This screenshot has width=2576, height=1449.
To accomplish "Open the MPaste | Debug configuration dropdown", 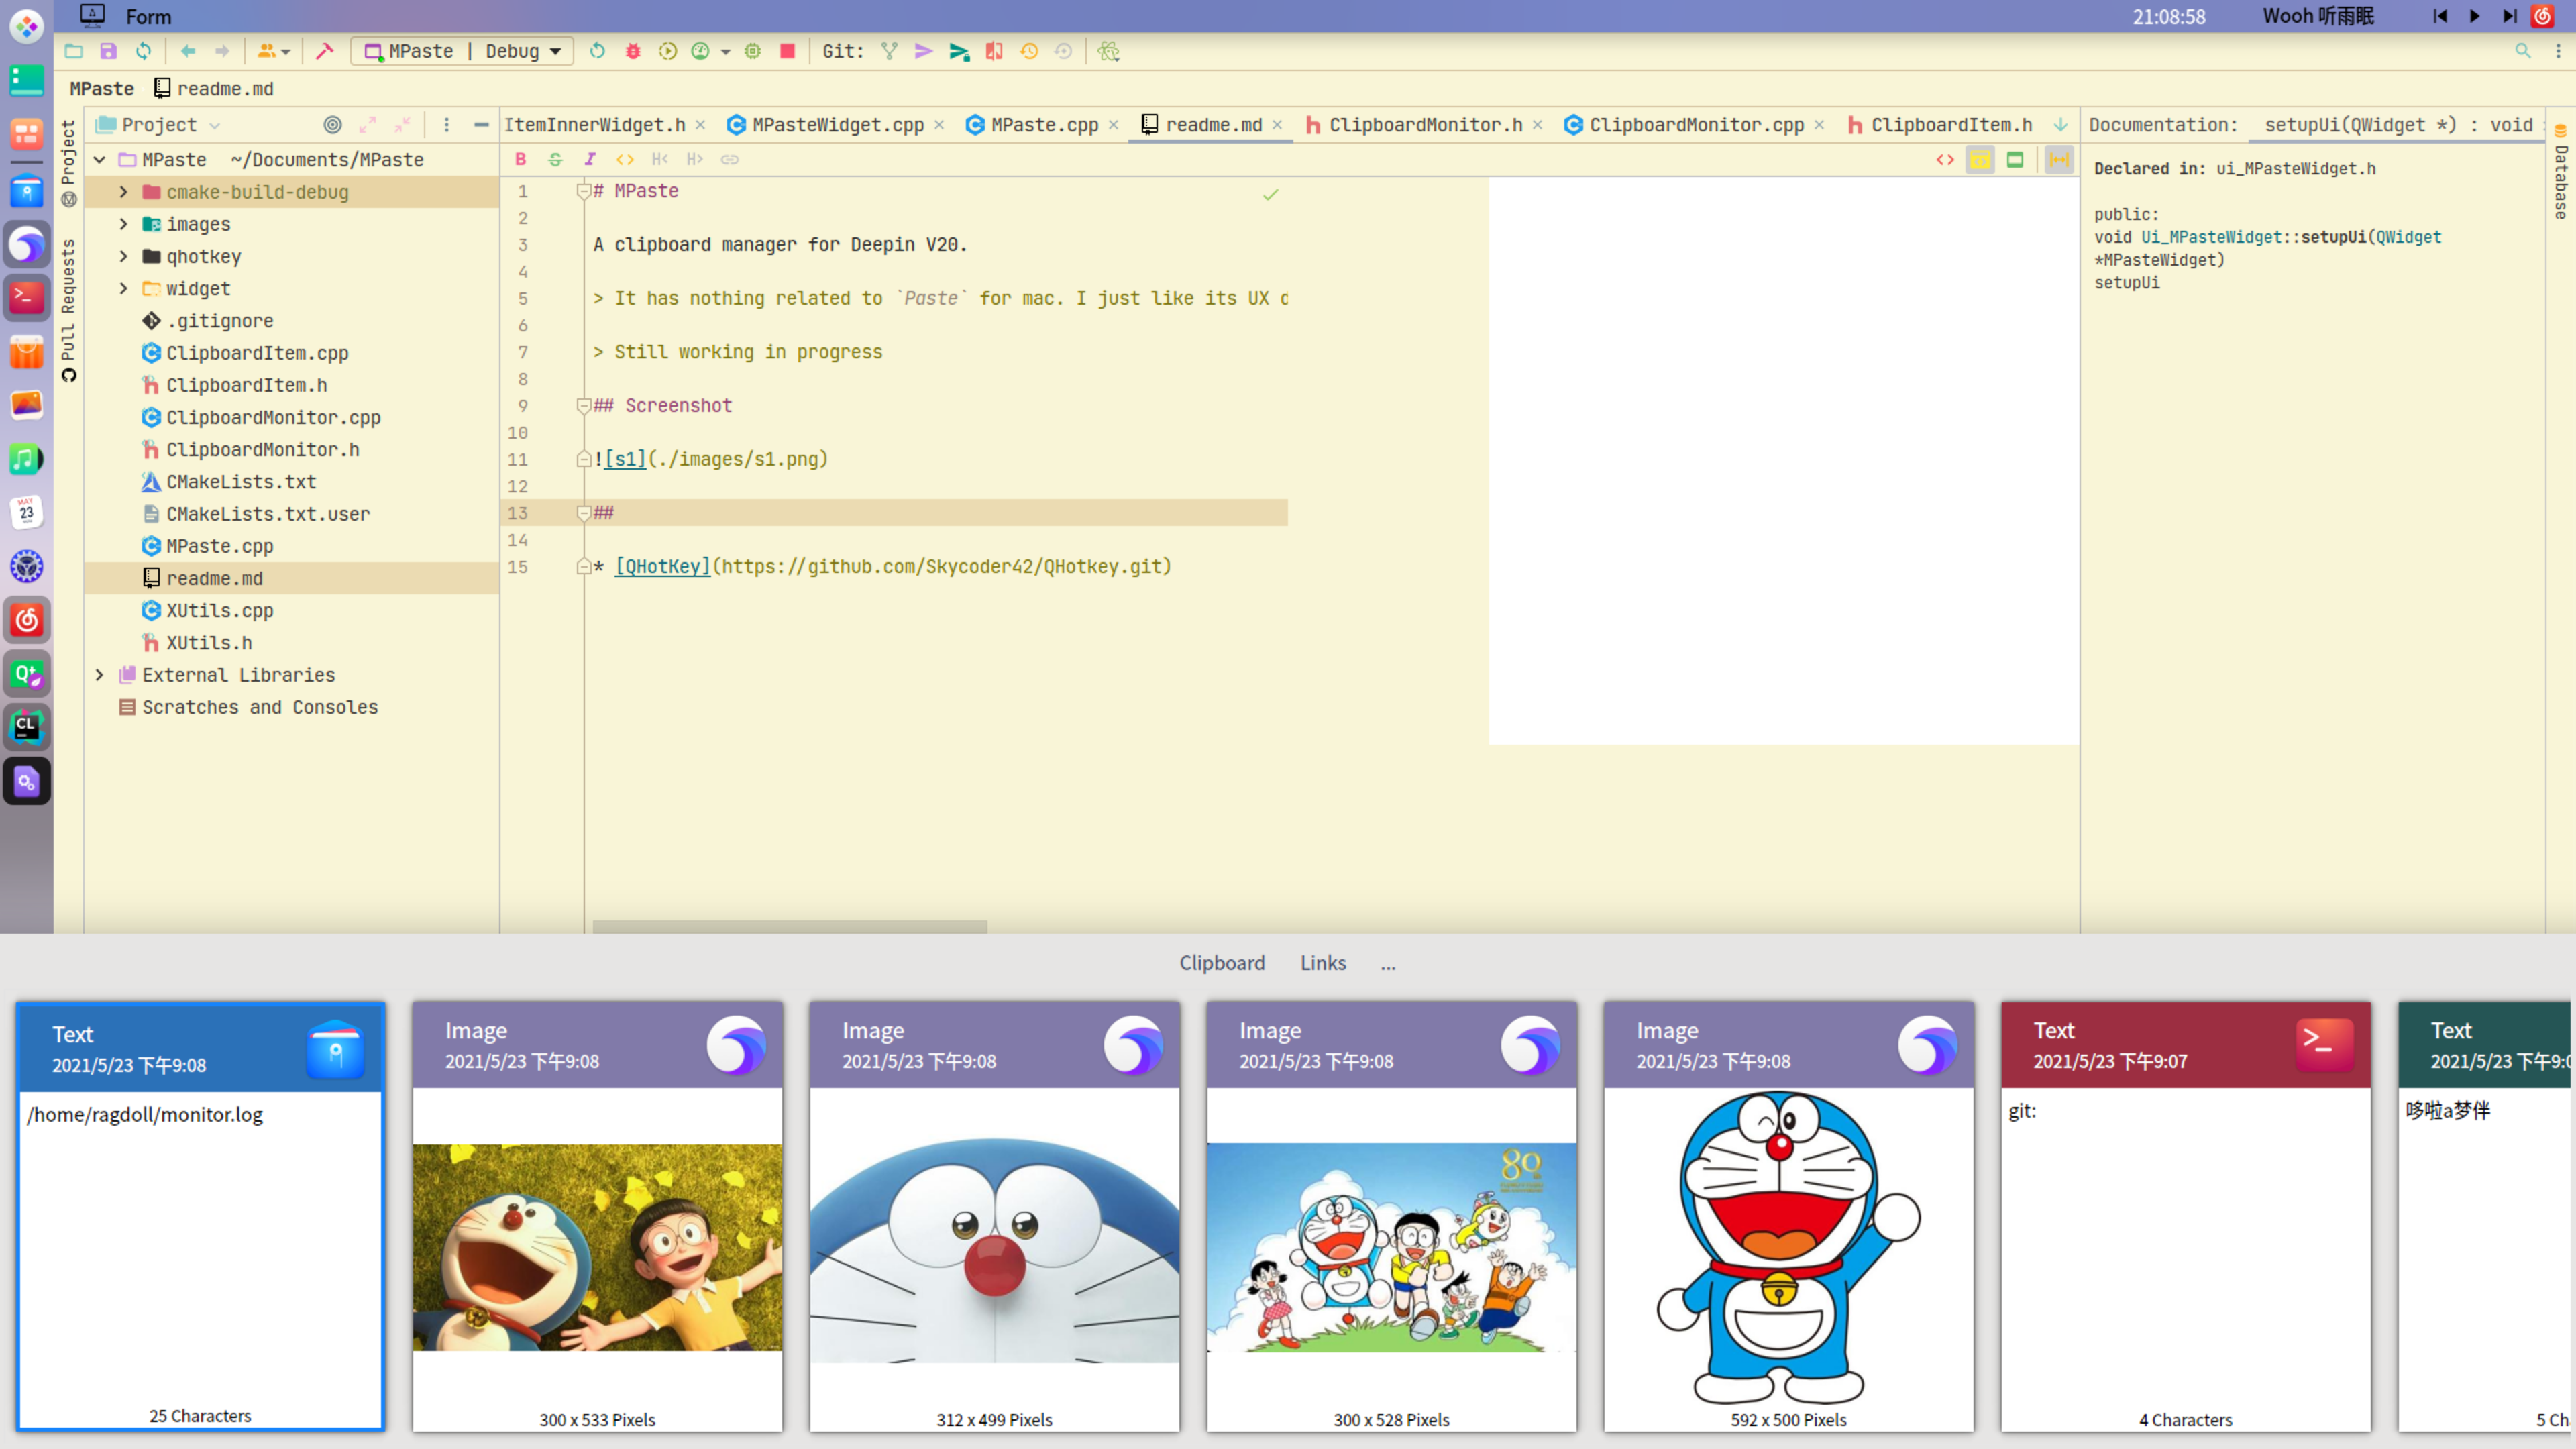I will [x=462, y=51].
